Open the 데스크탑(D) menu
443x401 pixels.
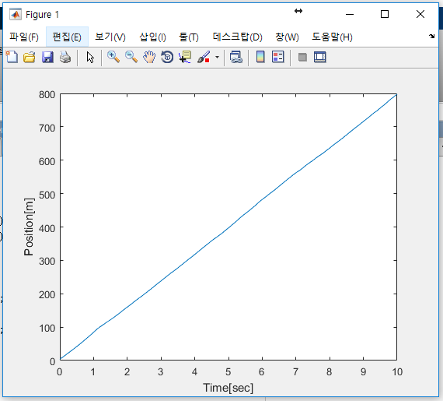click(238, 37)
